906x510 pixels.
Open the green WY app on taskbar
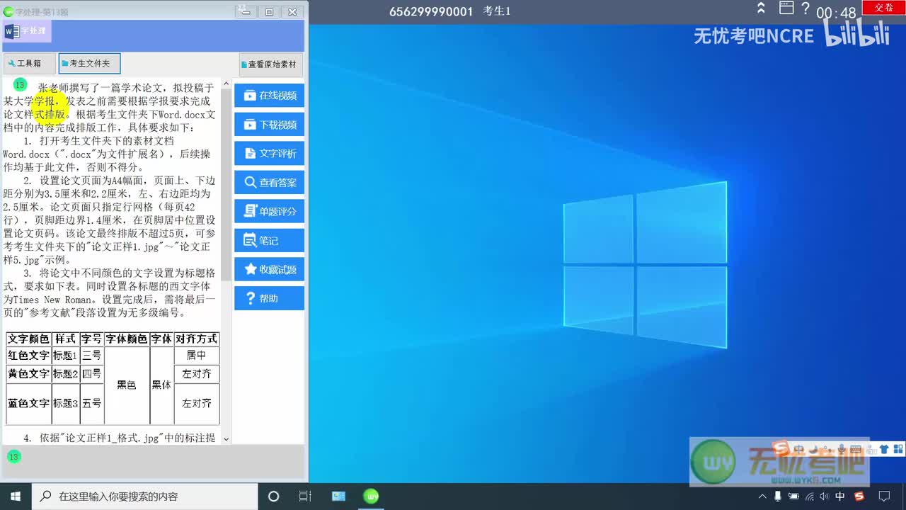point(371,497)
